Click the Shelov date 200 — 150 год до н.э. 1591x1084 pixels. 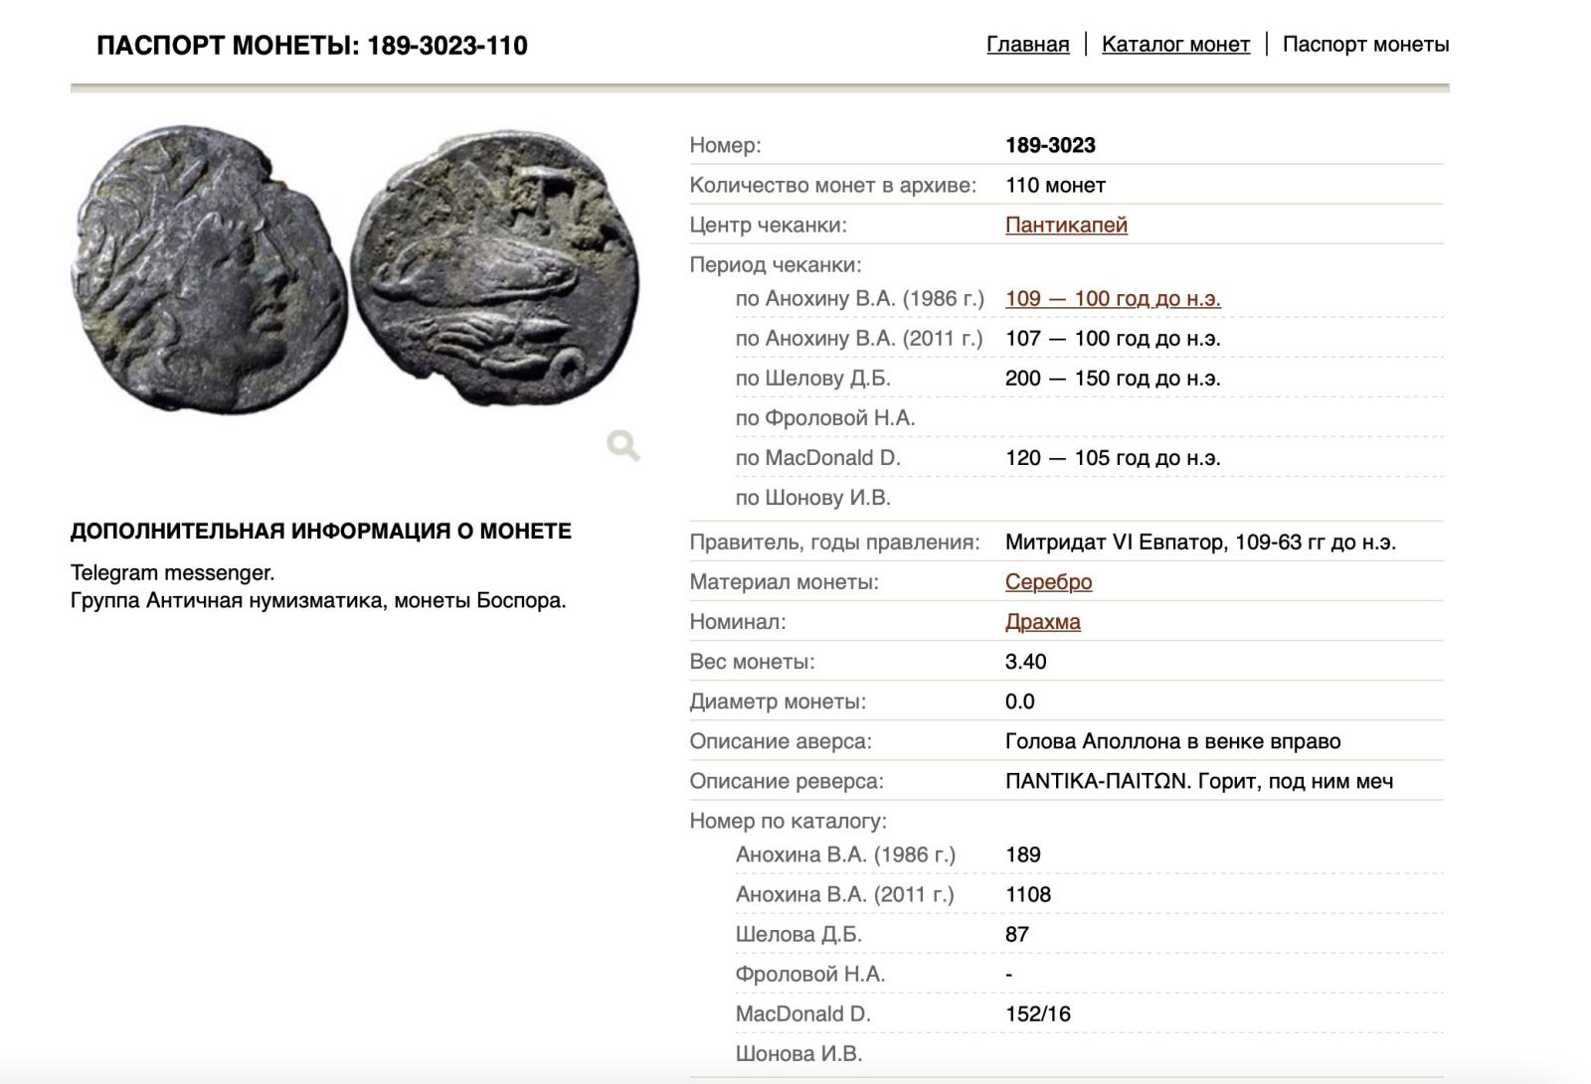pos(1113,378)
